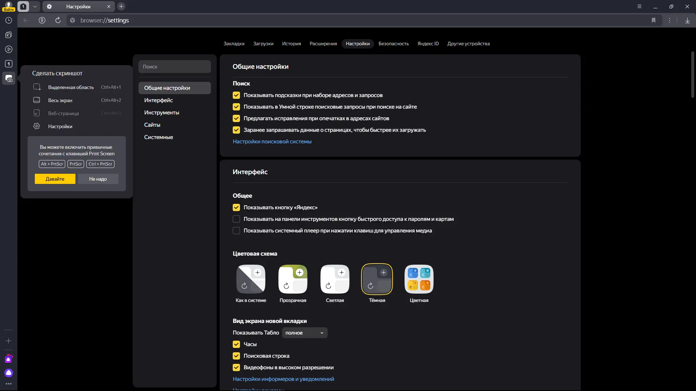Click the bookmark icon in address bar
This screenshot has height=391, width=696.
pos(654,20)
